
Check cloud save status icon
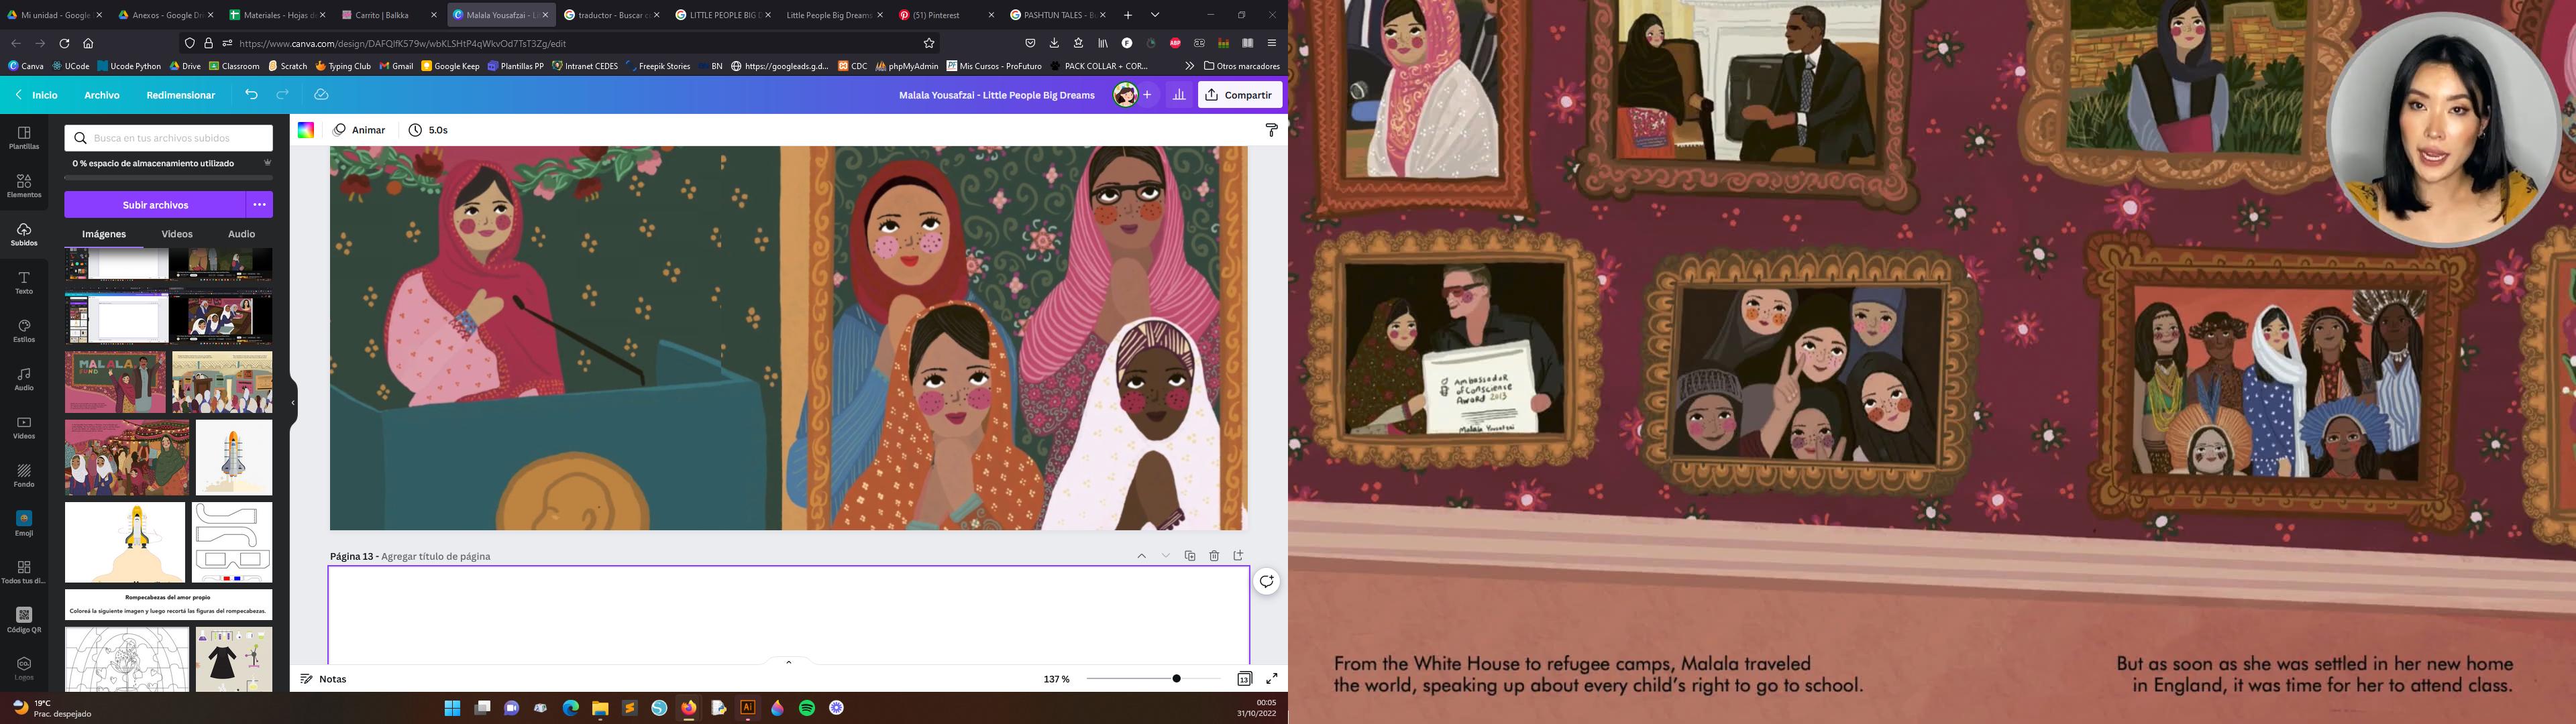(x=321, y=95)
